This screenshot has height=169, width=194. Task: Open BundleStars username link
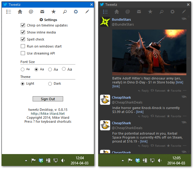click(121, 19)
